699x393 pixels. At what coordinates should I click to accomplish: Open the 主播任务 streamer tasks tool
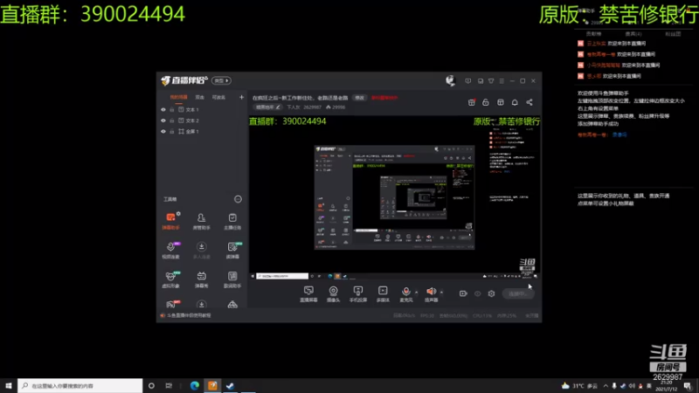pos(232,221)
